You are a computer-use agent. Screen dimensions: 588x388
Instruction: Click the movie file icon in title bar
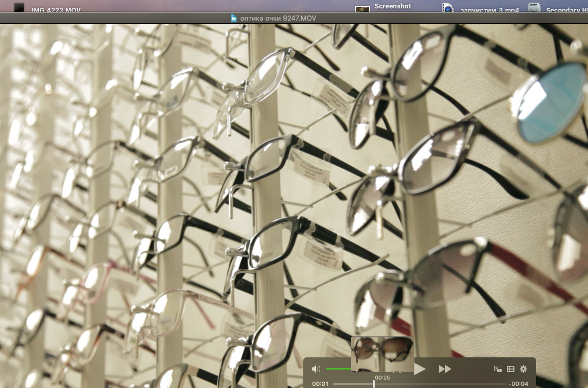pos(234,18)
